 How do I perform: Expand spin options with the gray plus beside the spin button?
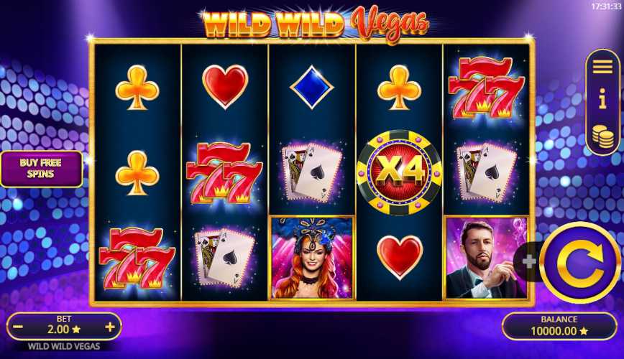click(x=529, y=261)
